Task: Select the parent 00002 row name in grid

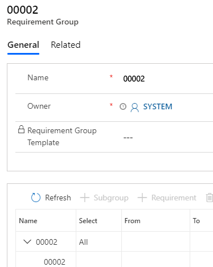Action: point(47,242)
